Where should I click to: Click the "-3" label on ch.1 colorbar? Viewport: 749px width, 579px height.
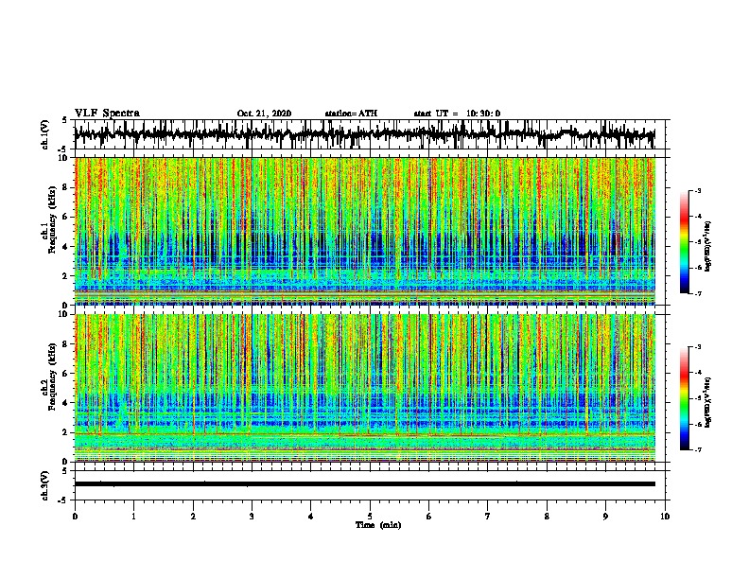[698, 191]
